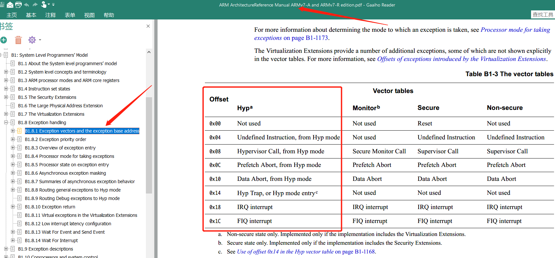
Task: Open 'Offsets of exceptions introduced by the Virtualization Extensions' link
Action: pos(462,59)
